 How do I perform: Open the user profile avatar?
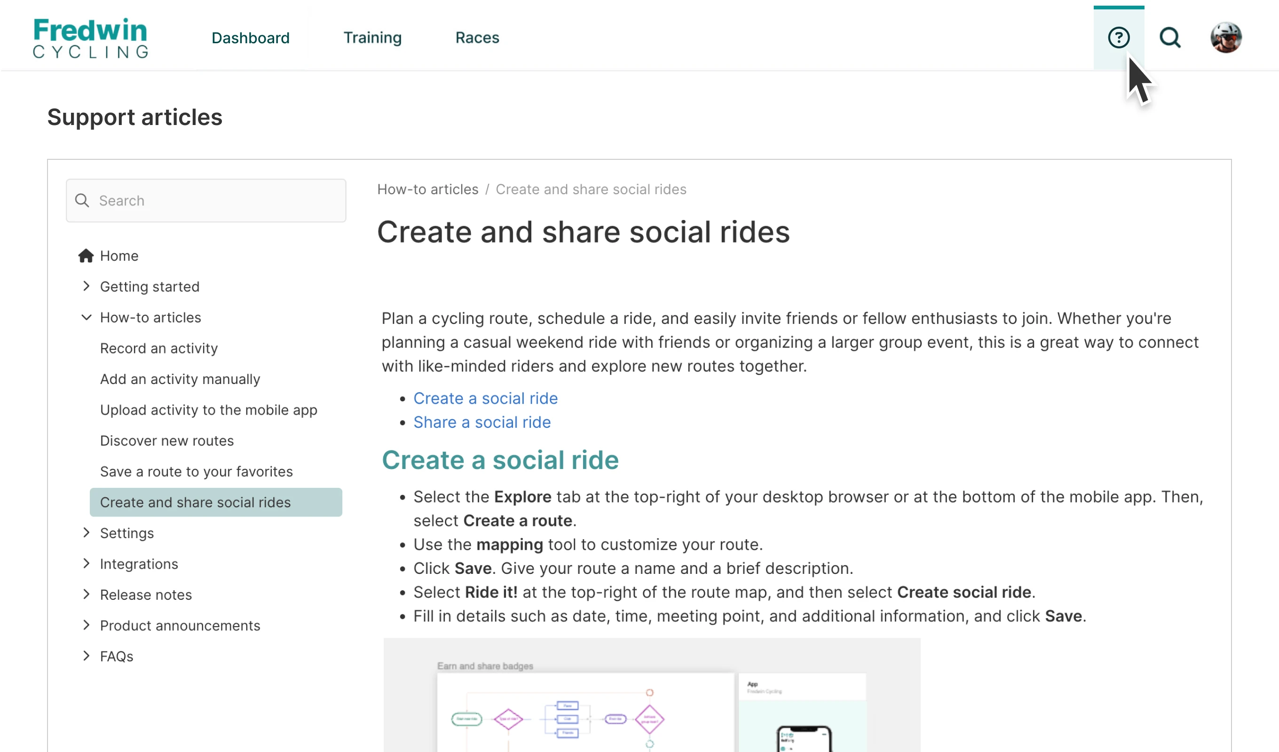[1225, 38]
